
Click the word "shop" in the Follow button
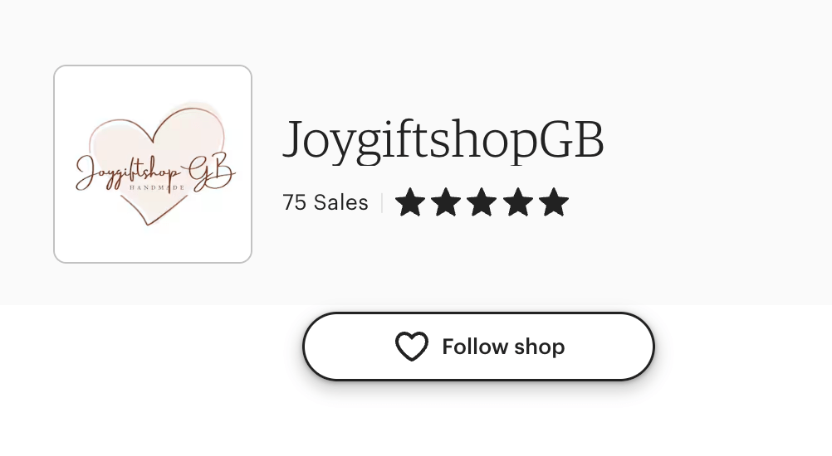point(539,347)
